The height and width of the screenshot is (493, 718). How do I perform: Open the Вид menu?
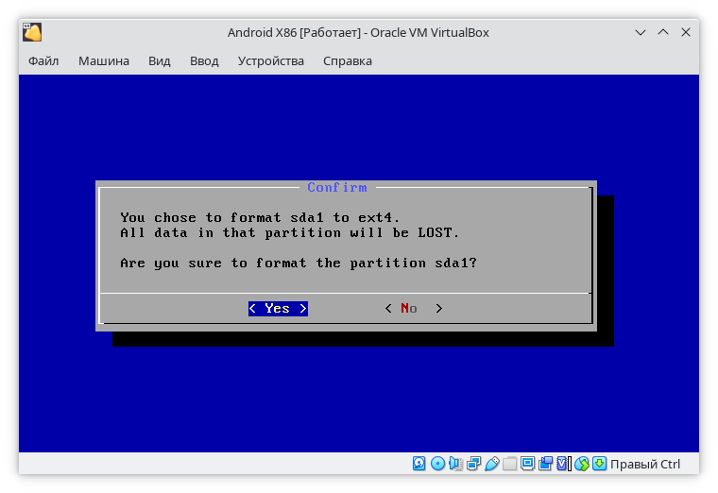click(x=160, y=61)
